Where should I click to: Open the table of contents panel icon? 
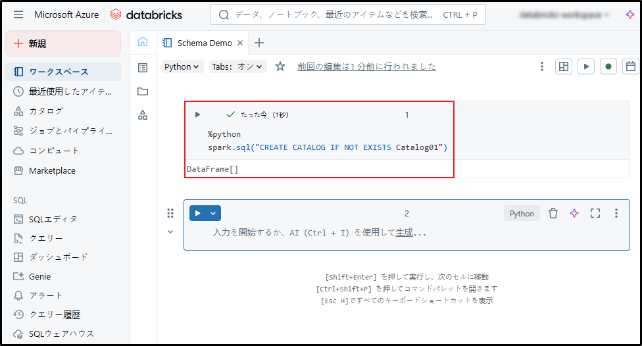click(143, 67)
